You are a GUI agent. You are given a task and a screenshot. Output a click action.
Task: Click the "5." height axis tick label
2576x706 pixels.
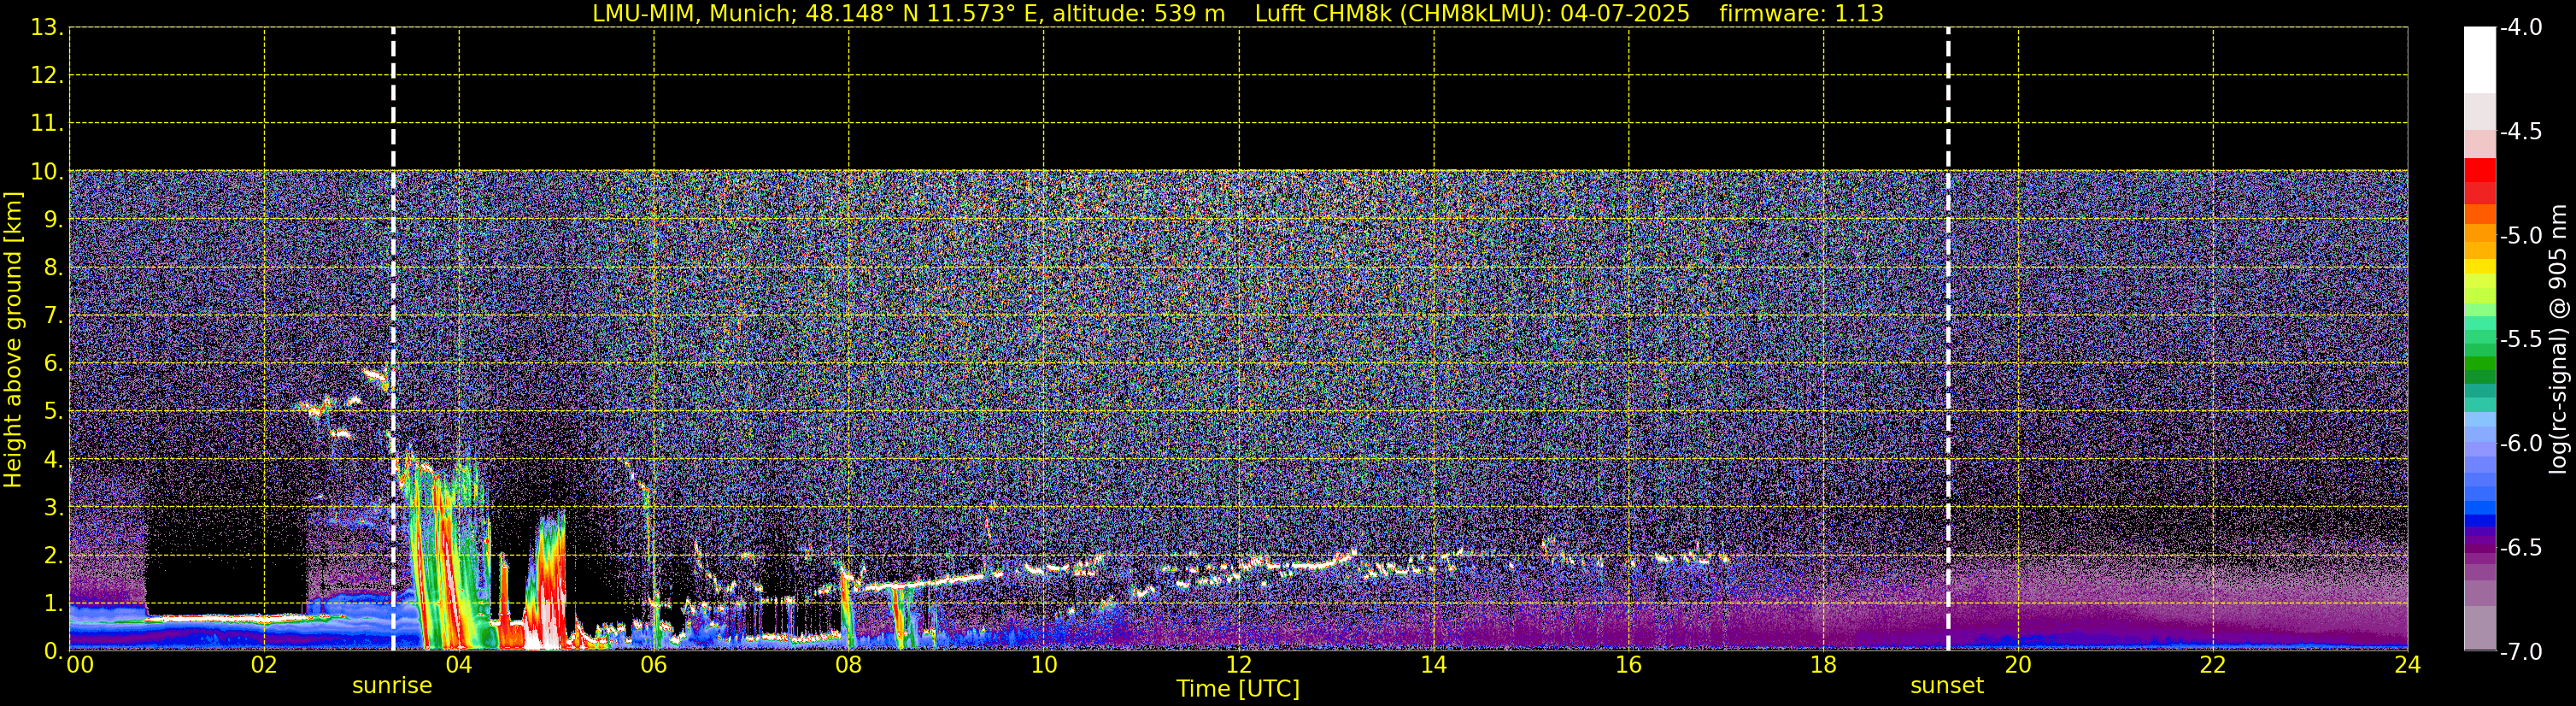(x=53, y=411)
